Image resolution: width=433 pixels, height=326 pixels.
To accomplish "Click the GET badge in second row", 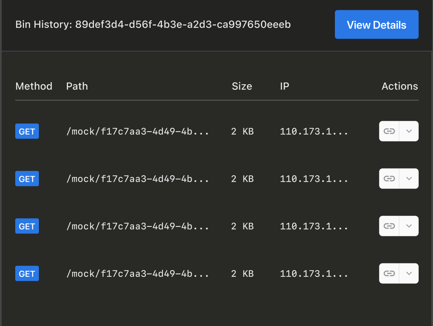I will point(27,179).
